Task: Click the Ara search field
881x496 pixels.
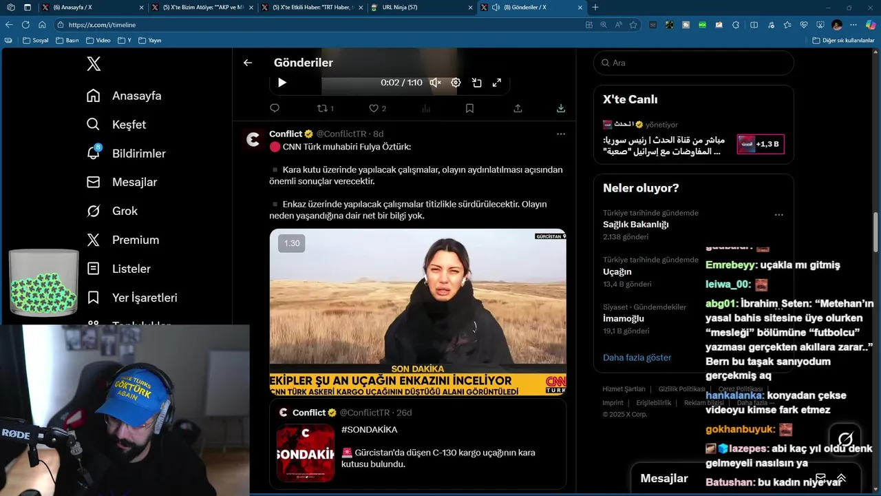Action: pos(694,63)
